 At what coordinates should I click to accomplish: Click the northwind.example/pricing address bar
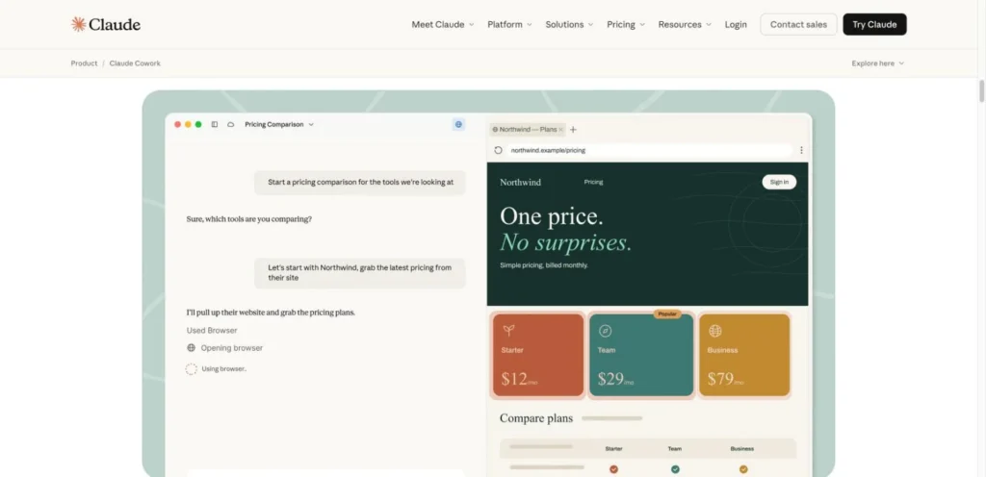click(649, 150)
